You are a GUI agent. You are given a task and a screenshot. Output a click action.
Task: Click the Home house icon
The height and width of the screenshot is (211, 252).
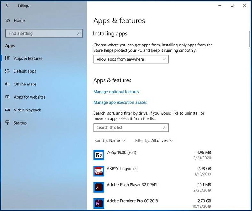8,20
